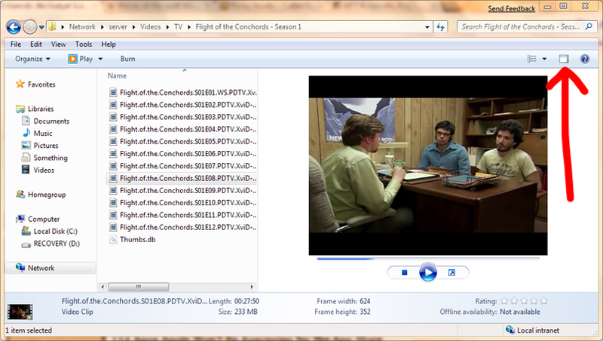Click the Name column header
Viewport: 603px width, 341px height.
click(117, 76)
